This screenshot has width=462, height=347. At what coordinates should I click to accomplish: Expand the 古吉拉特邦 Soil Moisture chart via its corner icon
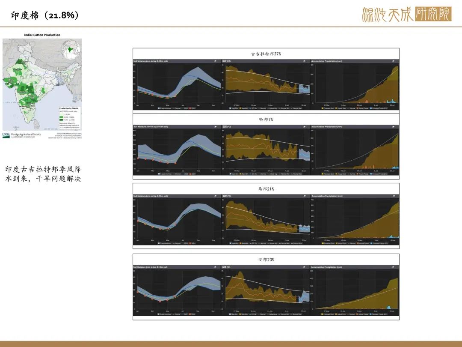point(215,61)
